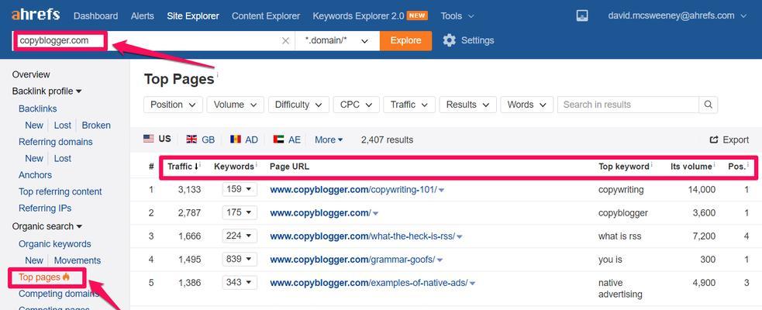Image resolution: width=762 pixels, height=310 pixels.
Task: Expand the 224 keywords dropdown
Action: (x=240, y=236)
